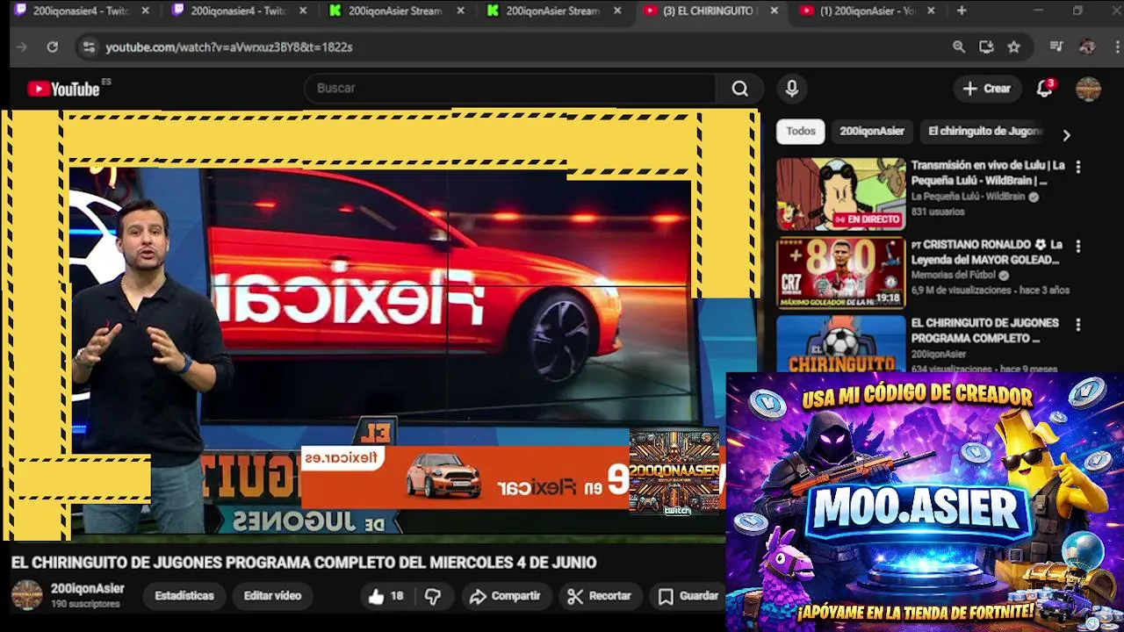The height and width of the screenshot is (632, 1124).
Task: Open the Chrome profile avatar
Action: pyautogui.click(x=1087, y=47)
